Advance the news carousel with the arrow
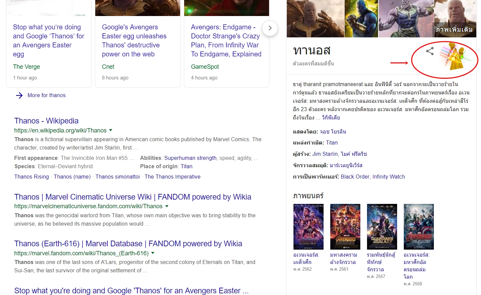This screenshot has height=295, width=481. click(270, 28)
